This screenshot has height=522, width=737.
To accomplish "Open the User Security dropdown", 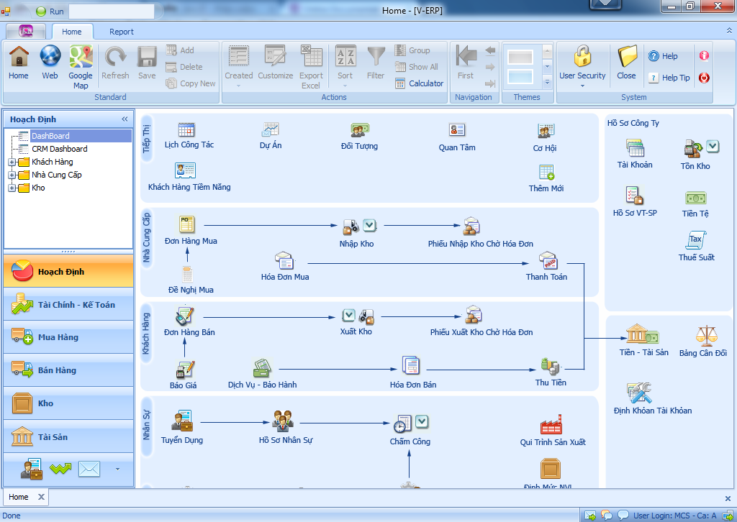I will click(582, 86).
